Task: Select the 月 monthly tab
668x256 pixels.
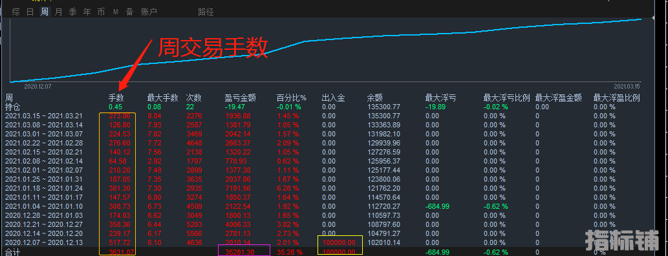Action: [x=58, y=12]
